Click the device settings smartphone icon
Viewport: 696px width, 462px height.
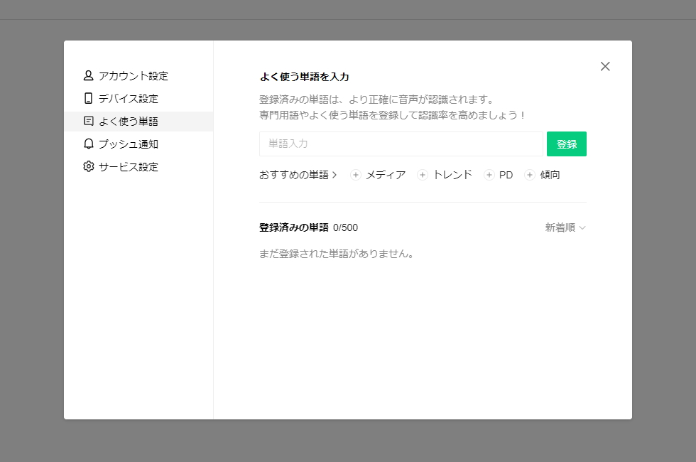coord(88,98)
